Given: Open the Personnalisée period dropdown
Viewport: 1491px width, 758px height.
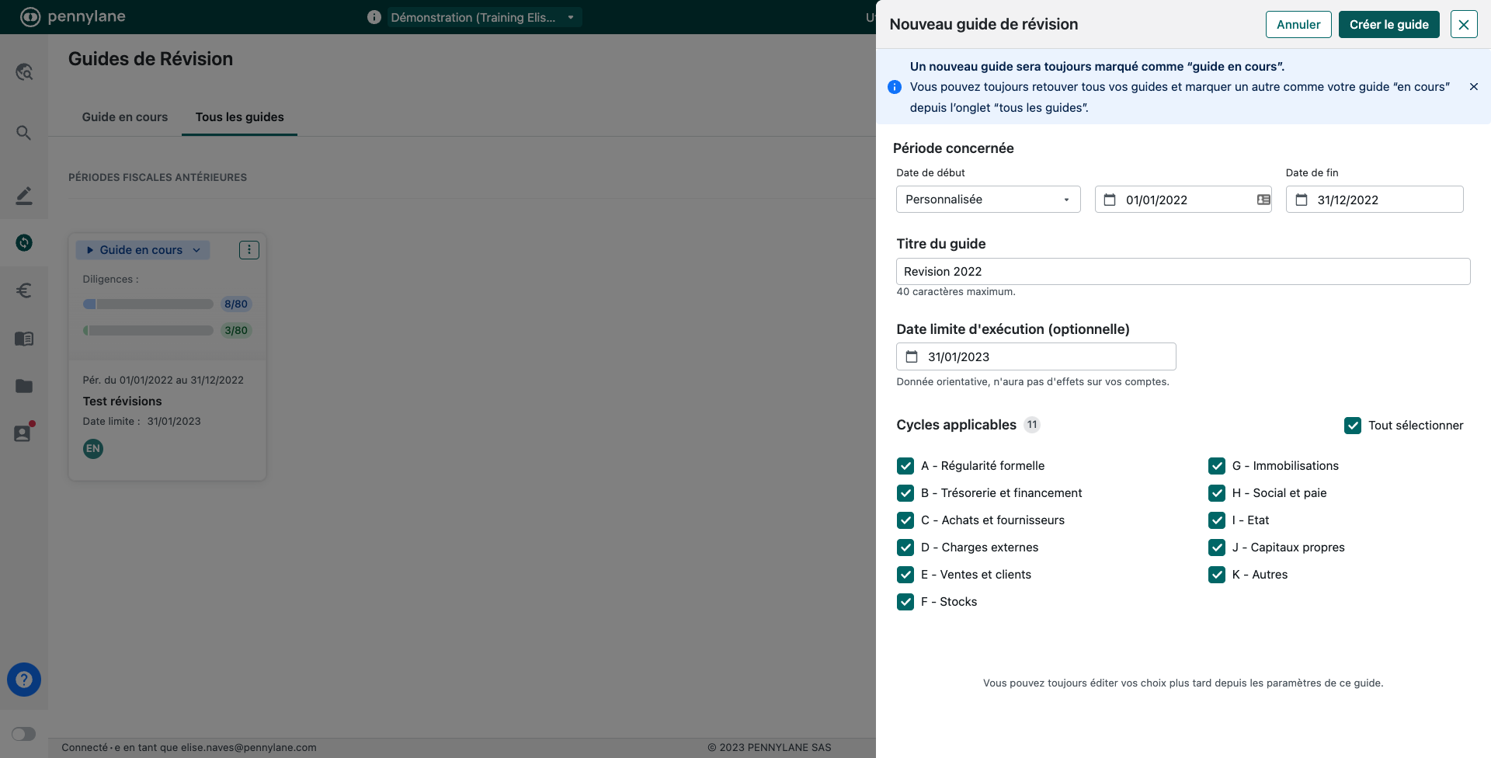Looking at the screenshot, I should tap(989, 200).
